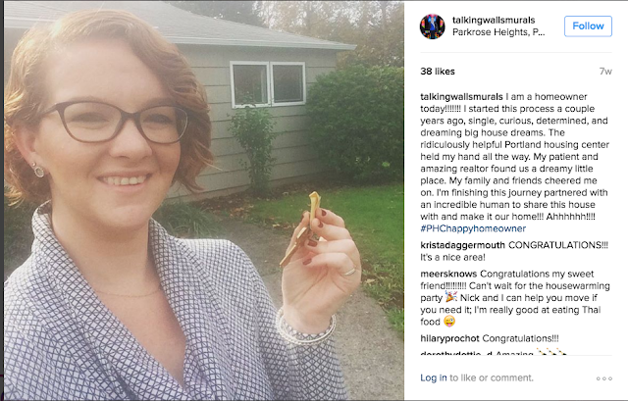
Task: Open the 7w post timestamp
Action: pyautogui.click(x=605, y=72)
